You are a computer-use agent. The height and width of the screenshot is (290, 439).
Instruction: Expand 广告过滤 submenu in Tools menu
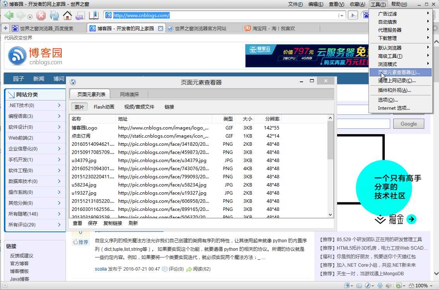coord(401,14)
